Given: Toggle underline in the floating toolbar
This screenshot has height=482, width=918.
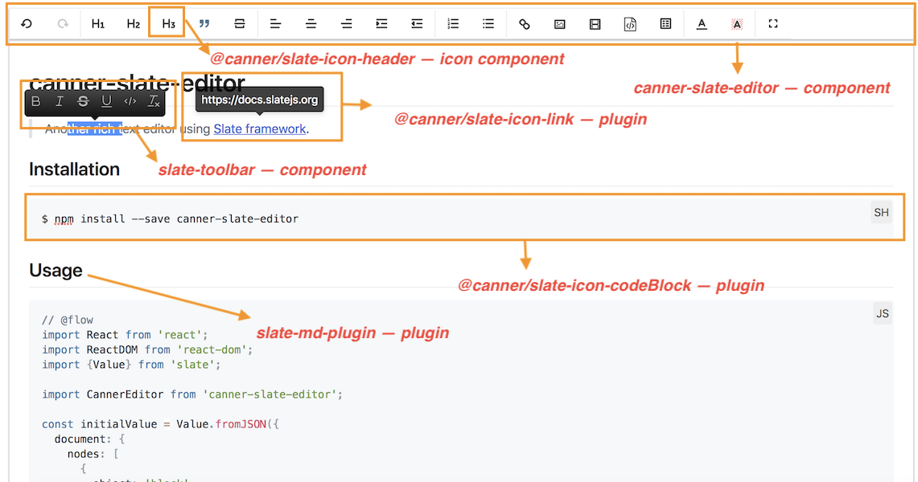Looking at the screenshot, I should pyautogui.click(x=106, y=101).
